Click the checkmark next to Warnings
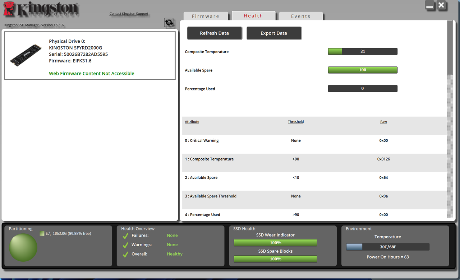 125,244
